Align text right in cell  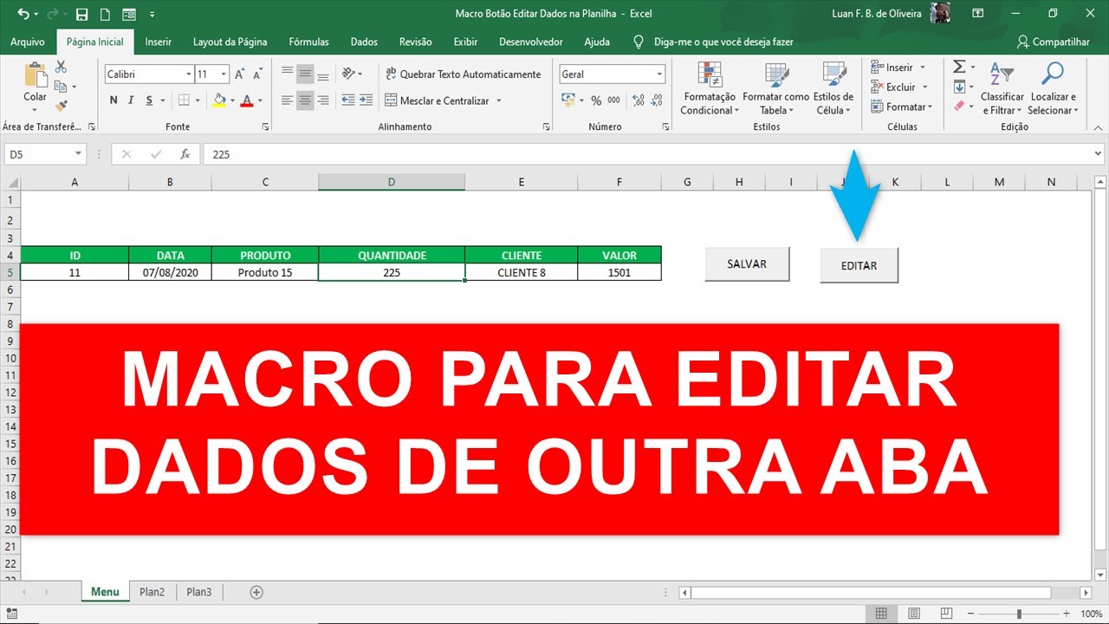[323, 101]
